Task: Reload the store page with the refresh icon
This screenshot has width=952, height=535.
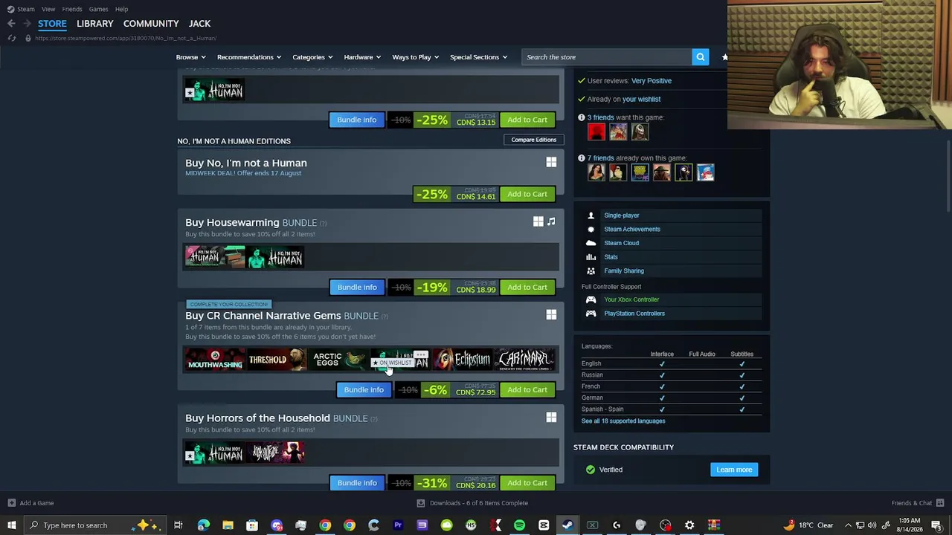Action: click(x=11, y=38)
